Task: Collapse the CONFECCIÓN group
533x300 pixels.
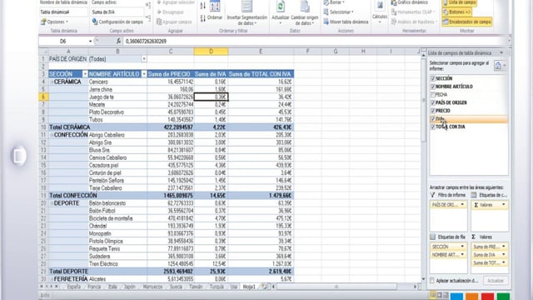Action: (52, 135)
